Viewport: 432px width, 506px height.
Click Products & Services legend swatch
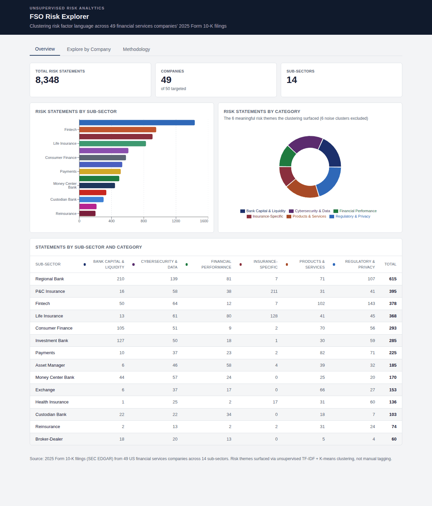point(289,217)
